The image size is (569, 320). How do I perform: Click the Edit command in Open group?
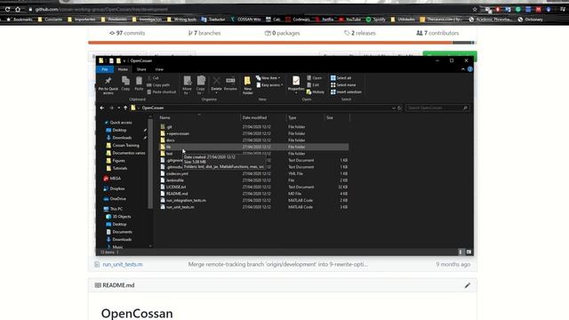313,85
